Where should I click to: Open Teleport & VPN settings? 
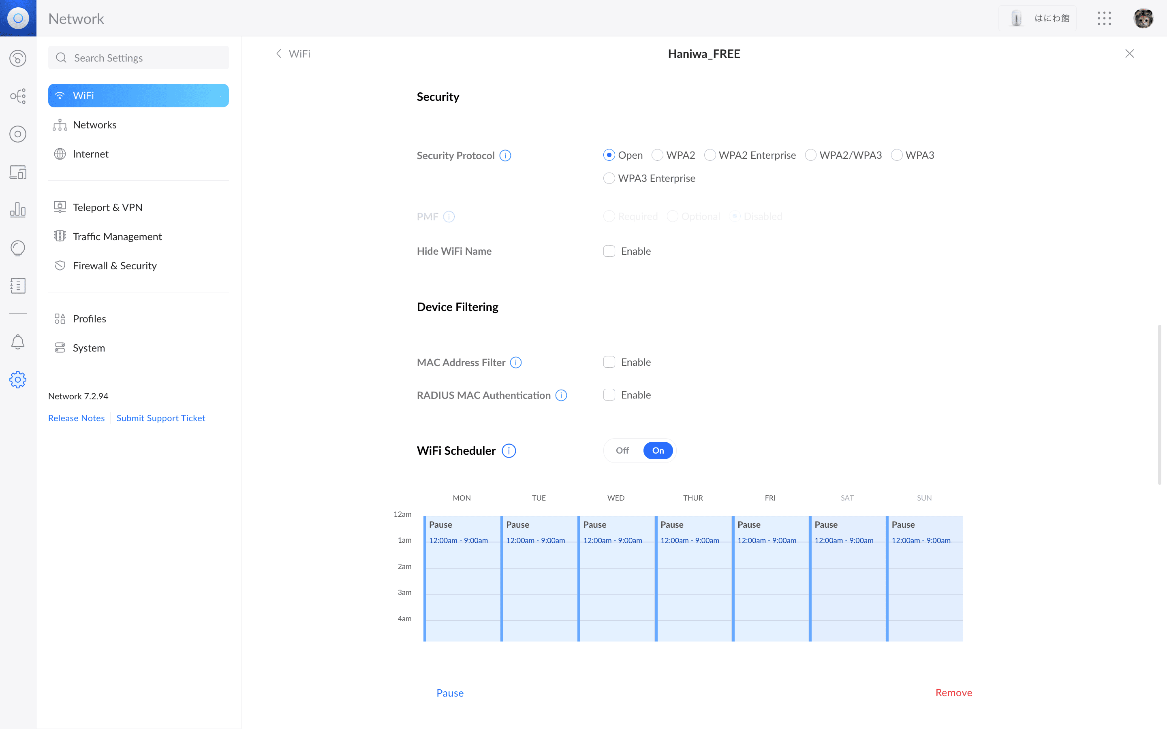pyautogui.click(x=139, y=207)
